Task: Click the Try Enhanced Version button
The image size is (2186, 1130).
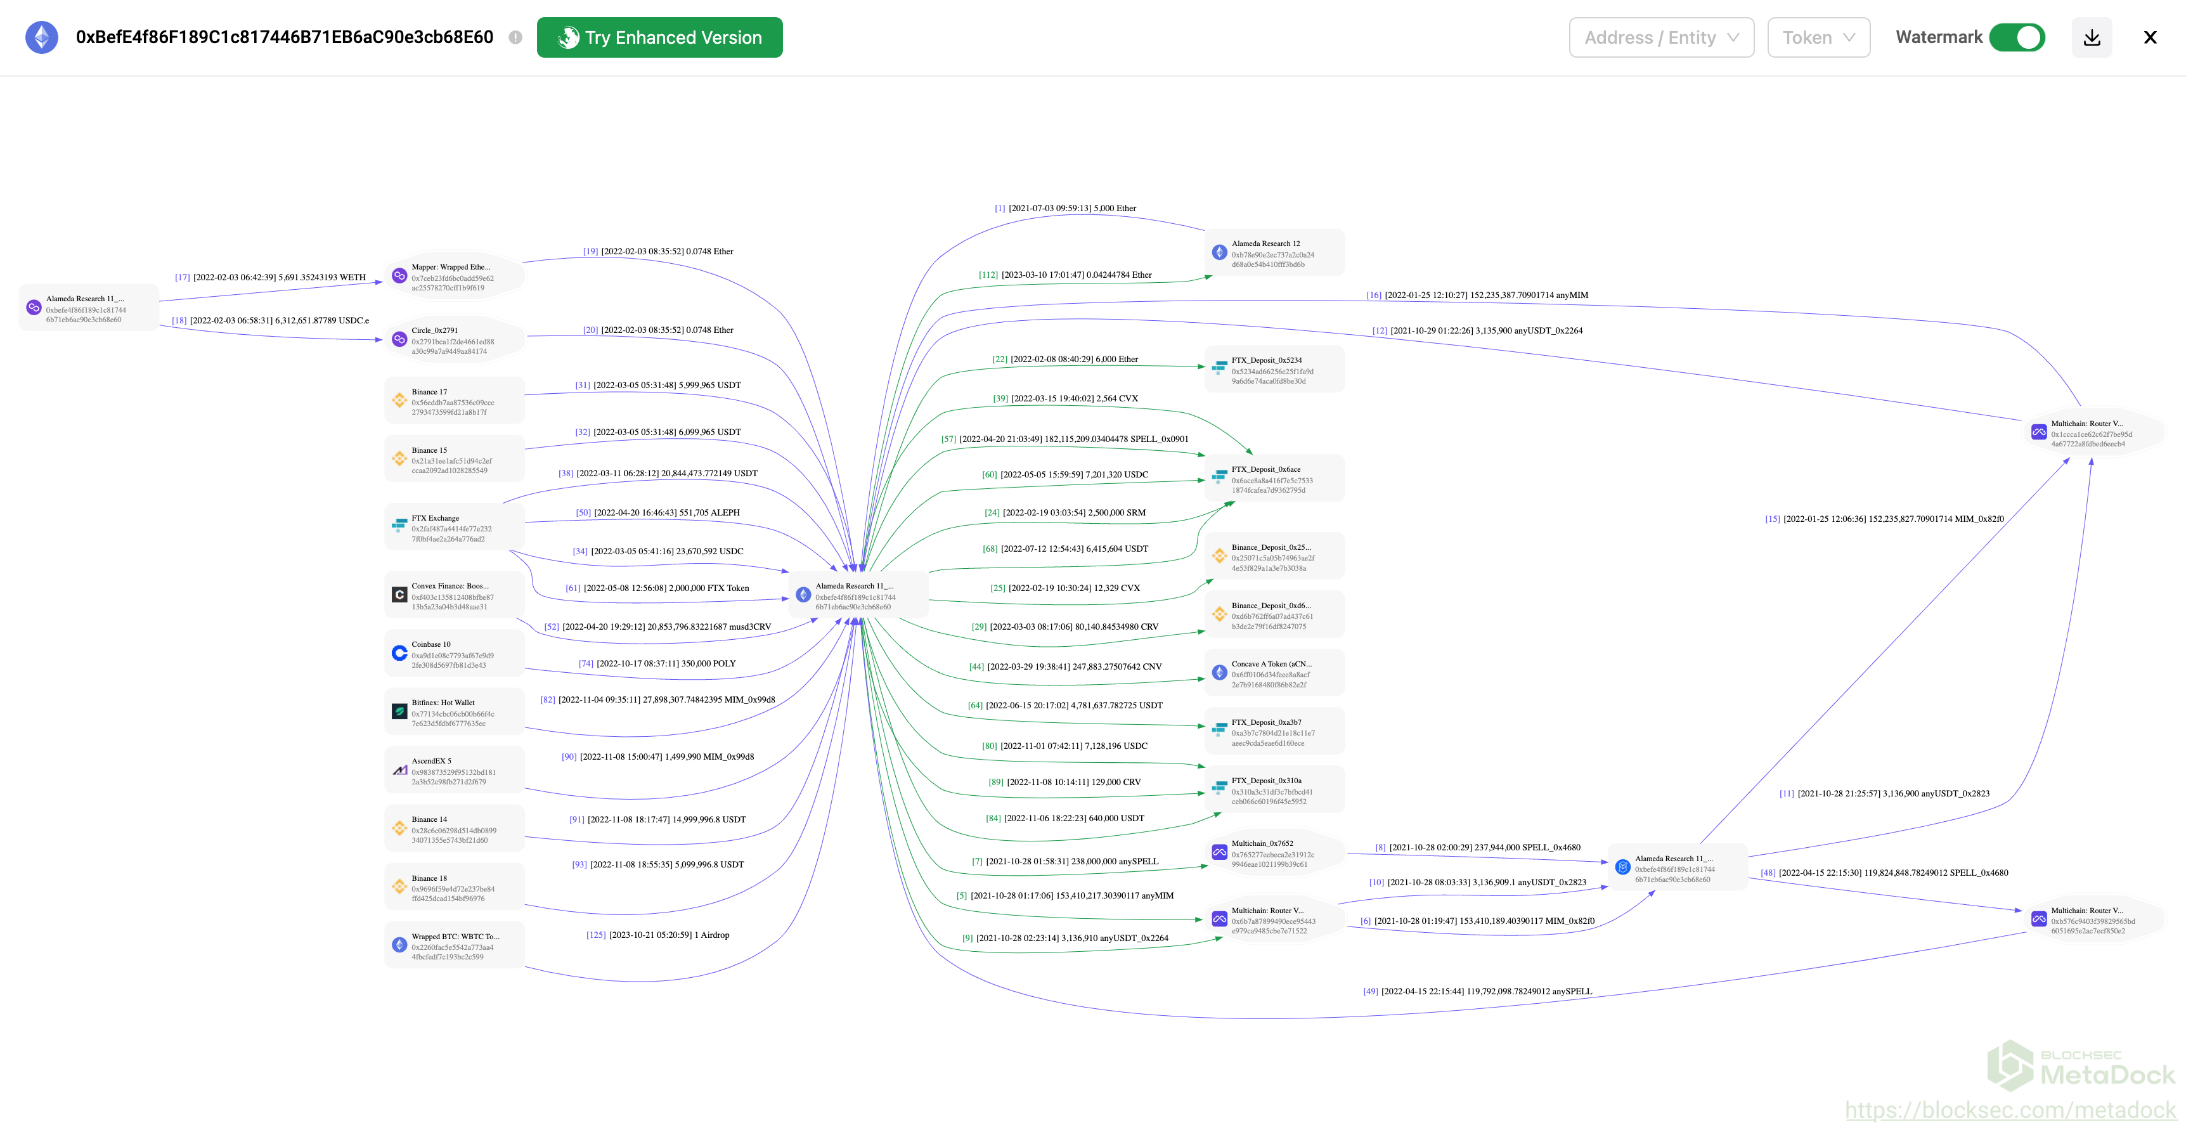Action: (659, 37)
